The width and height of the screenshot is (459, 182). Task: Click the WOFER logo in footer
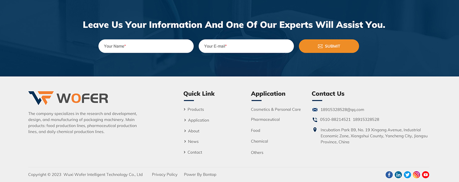(68, 98)
